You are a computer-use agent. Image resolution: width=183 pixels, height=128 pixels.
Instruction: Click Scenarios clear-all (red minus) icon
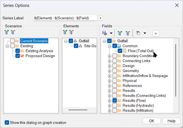[13, 32]
